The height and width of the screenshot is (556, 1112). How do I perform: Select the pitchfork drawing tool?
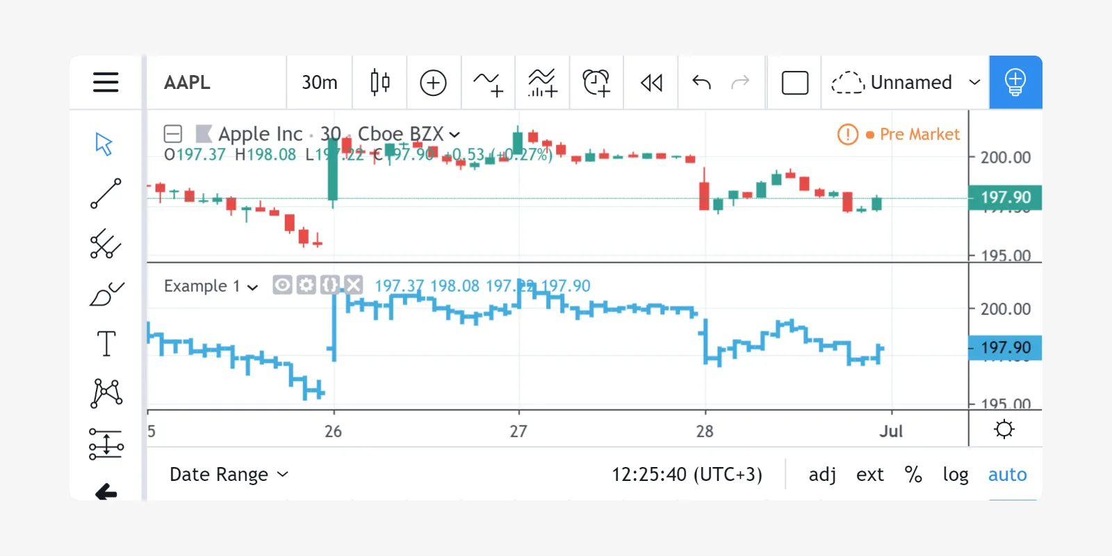coord(106,243)
